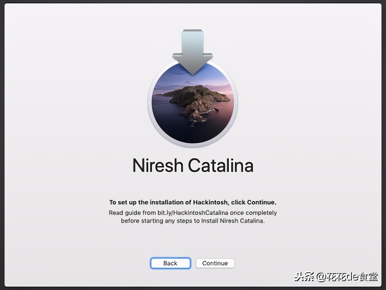Viewport: 386px width, 290px height.
Task: Click the Continue button
Action: (x=215, y=263)
